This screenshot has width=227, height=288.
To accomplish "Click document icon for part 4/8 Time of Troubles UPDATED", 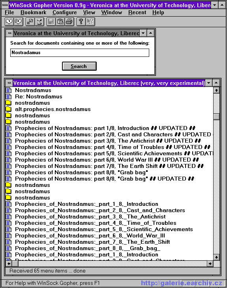I will point(8,147).
